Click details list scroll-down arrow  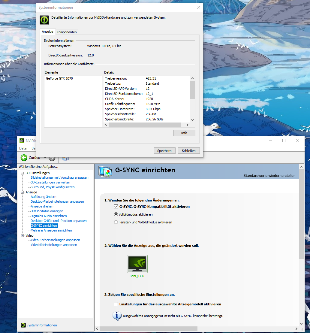192,120
